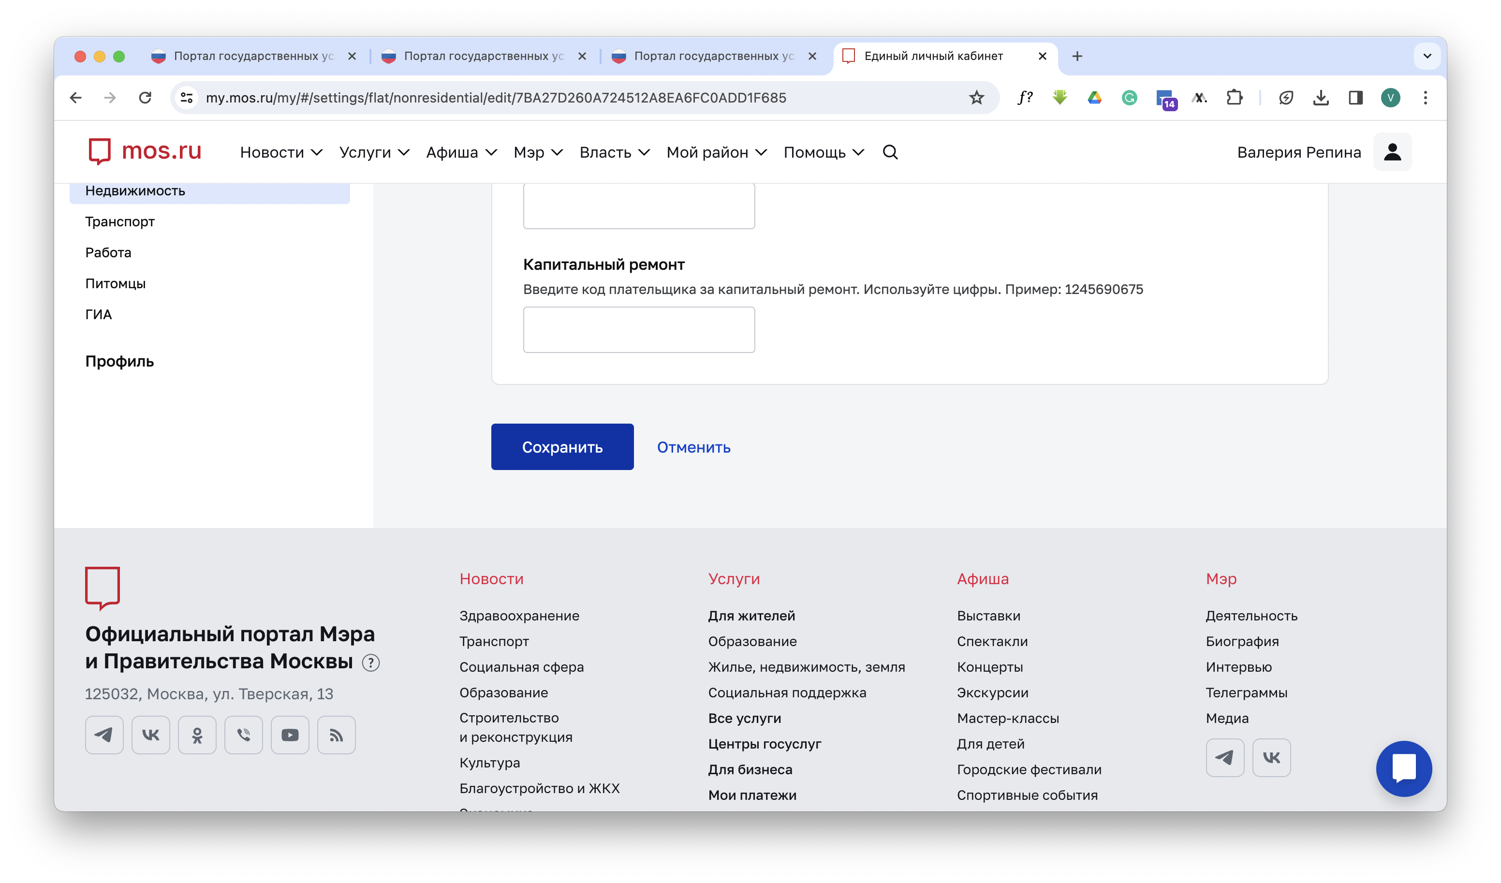Bookmark page with the star icon
This screenshot has height=883, width=1501.
[x=976, y=98]
